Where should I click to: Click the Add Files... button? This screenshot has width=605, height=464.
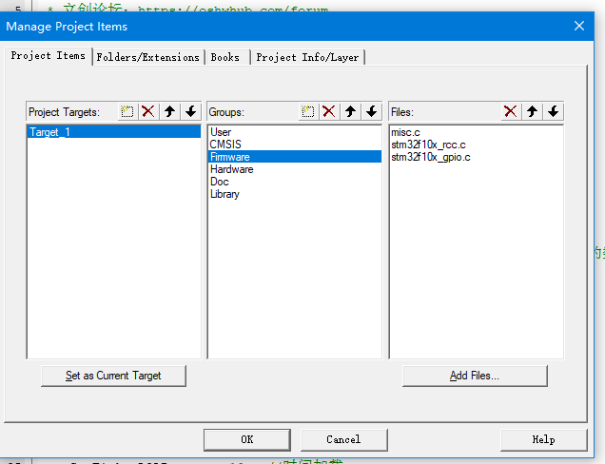tap(475, 376)
